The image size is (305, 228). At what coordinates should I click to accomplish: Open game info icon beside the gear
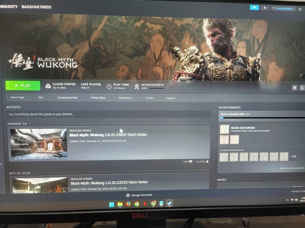(302, 88)
